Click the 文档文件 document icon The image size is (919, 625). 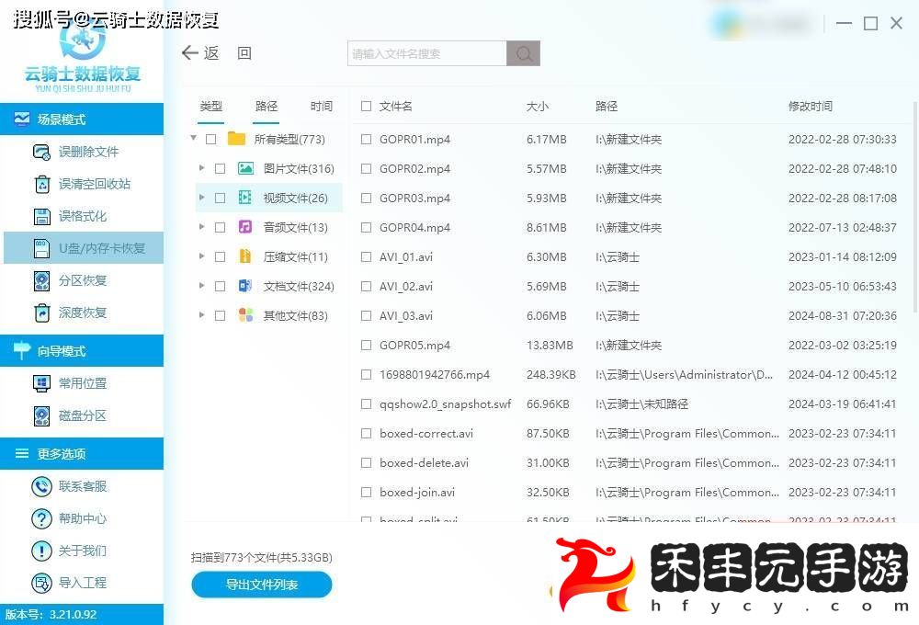pyautogui.click(x=245, y=286)
